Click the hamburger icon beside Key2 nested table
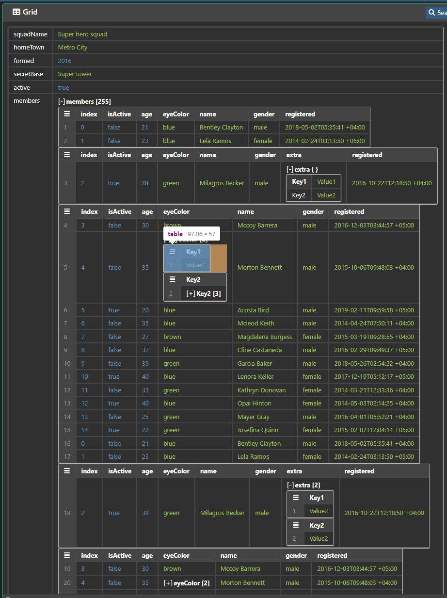Viewport: 447px width, 598px height. coord(173,279)
